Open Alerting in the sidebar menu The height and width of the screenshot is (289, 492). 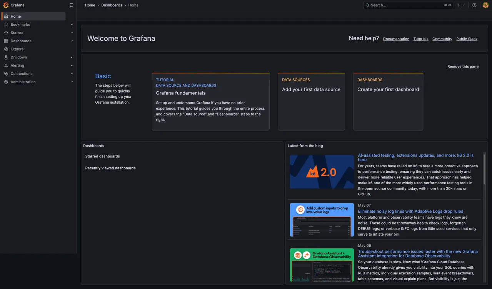click(17, 66)
